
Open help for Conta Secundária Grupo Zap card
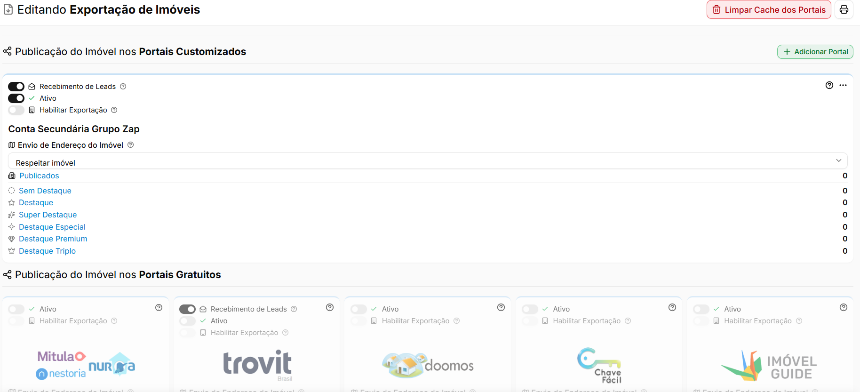coord(829,85)
